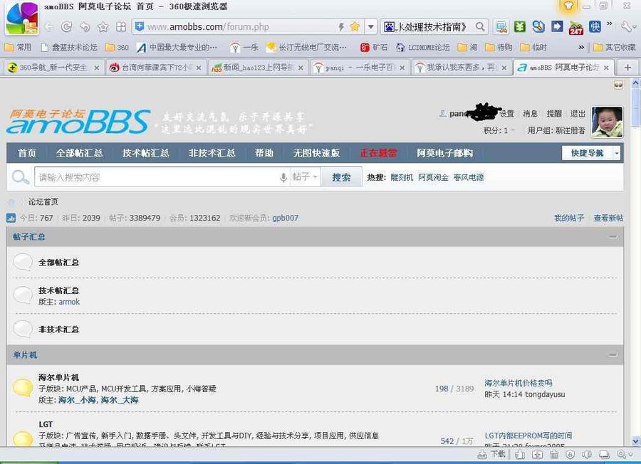Click the vertical scrollbar down arrow
Screen dimensions: 641x464
636,441
